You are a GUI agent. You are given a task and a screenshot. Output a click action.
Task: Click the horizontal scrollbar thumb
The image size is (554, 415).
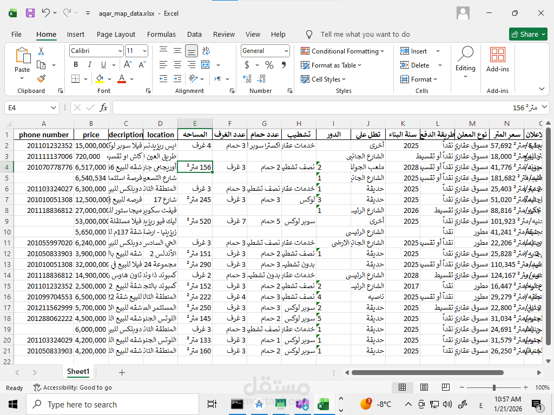pos(427,373)
